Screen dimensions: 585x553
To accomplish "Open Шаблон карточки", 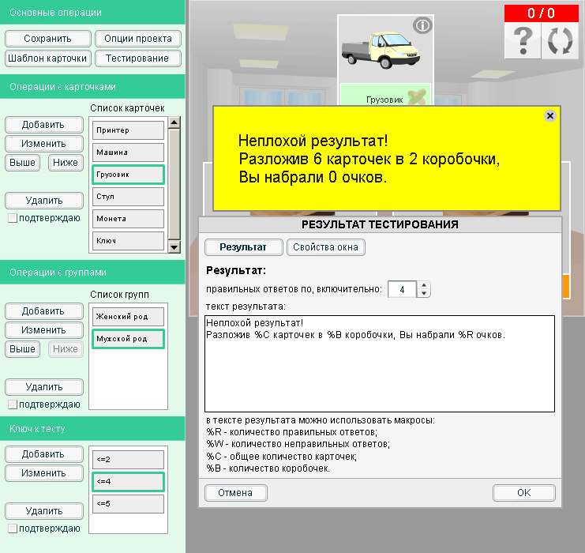I will [x=47, y=58].
